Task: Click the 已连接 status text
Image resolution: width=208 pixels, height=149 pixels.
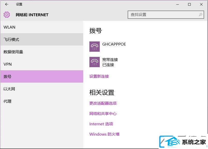Action: (108, 65)
